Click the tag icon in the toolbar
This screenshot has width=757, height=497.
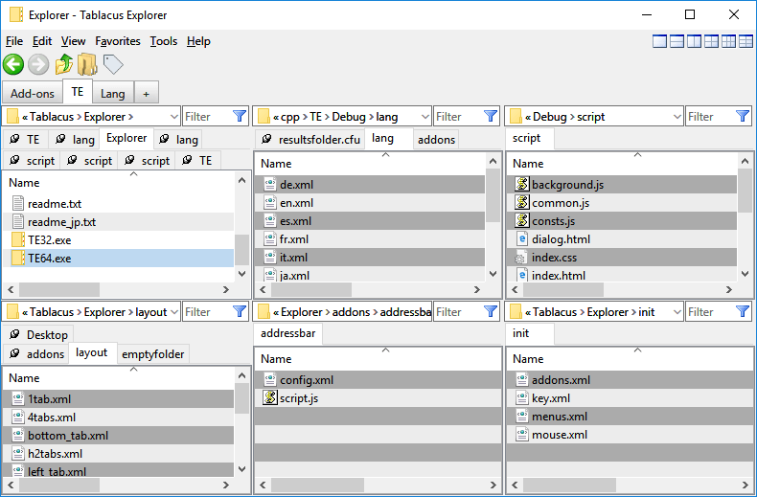113,65
